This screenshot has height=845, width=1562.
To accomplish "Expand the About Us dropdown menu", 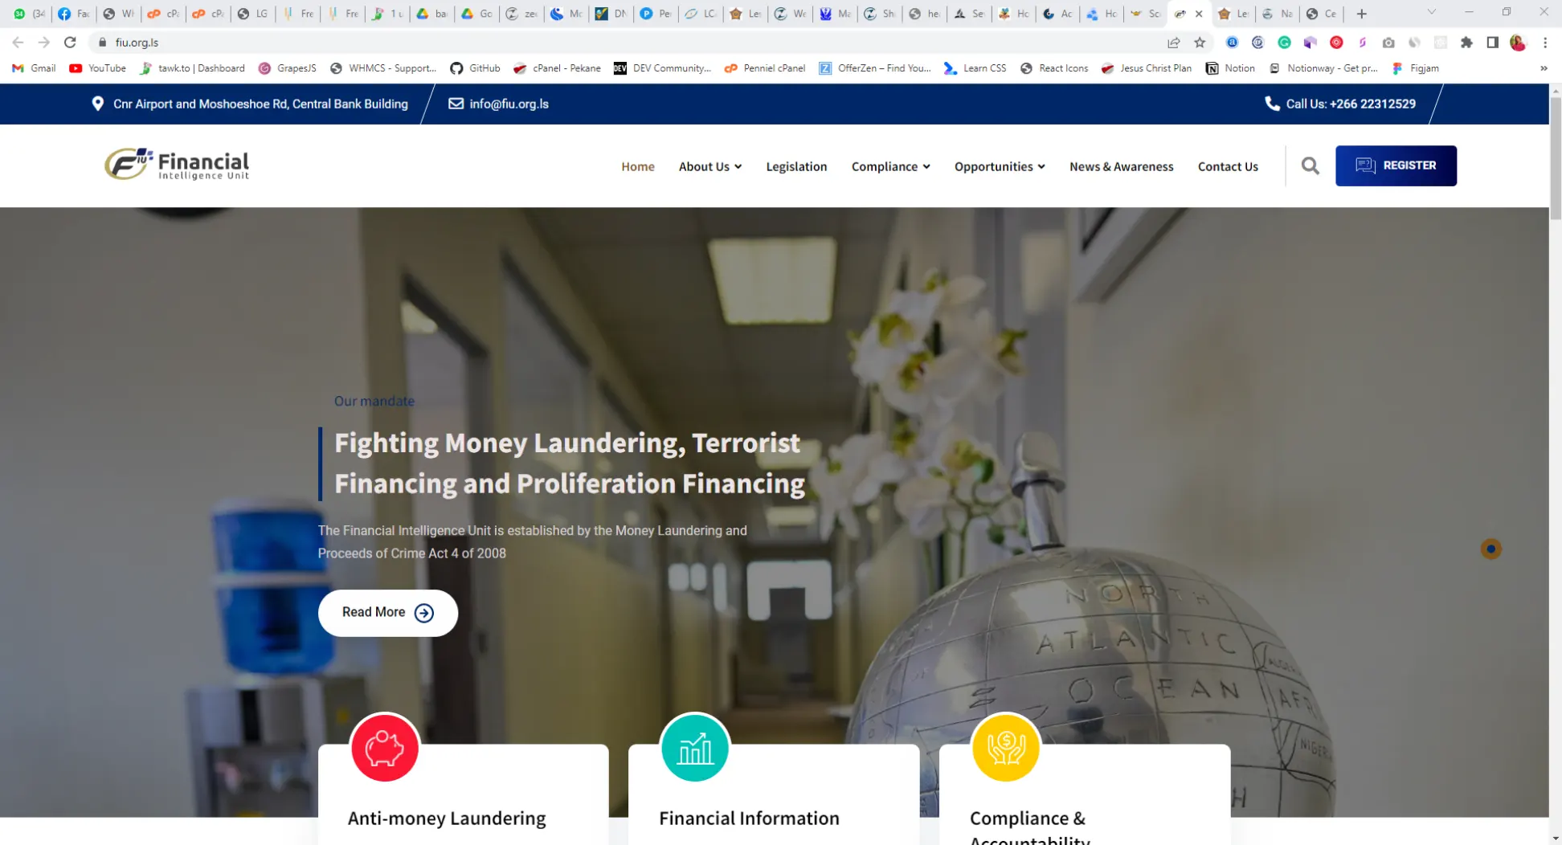I will click(709, 166).
